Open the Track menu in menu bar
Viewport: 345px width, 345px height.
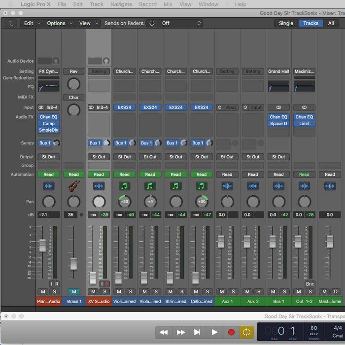click(x=97, y=4)
